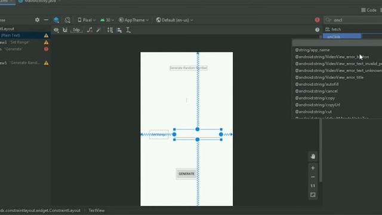382x215 pixels.
Task: Set zoom to 1:1
Action: (313, 186)
